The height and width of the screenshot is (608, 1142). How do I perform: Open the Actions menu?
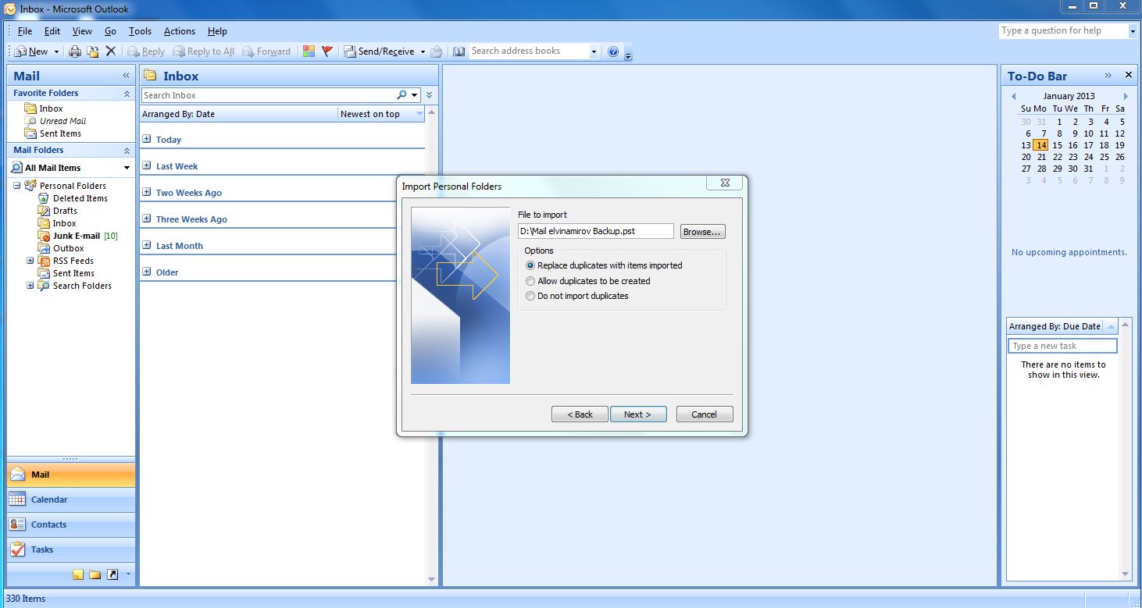[179, 31]
